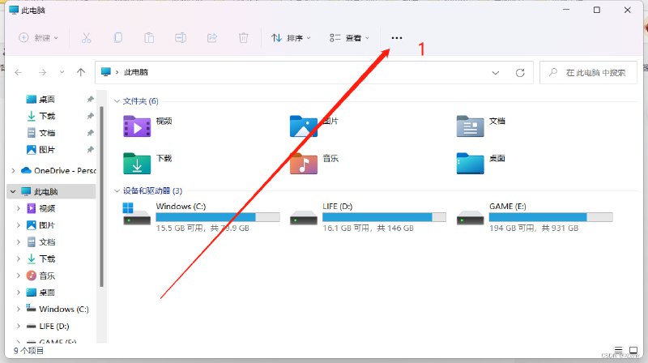Screen dimensions: 648x363
Task: Select the 文档 folder icon
Action: point(470,126)
